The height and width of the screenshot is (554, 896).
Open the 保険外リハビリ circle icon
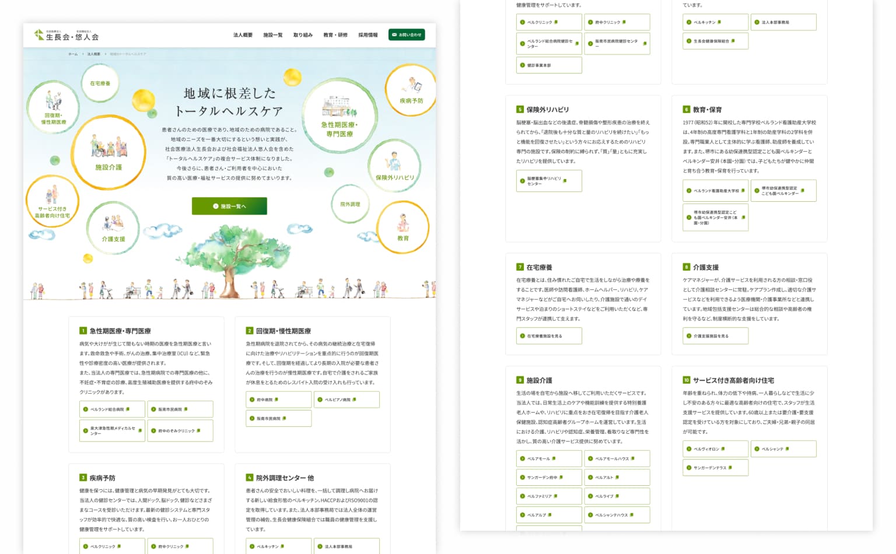[394, 166]
